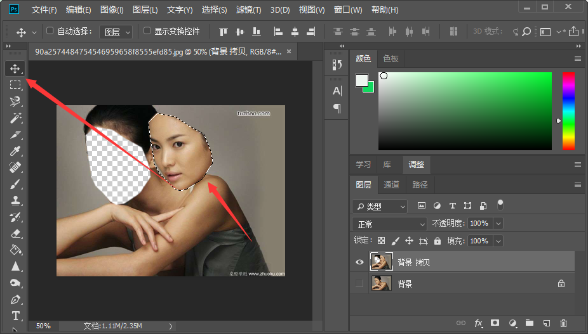Switch to the 色板 tab
The height and width of the screenshot is (334, 588).
click(x=391, y=59)
